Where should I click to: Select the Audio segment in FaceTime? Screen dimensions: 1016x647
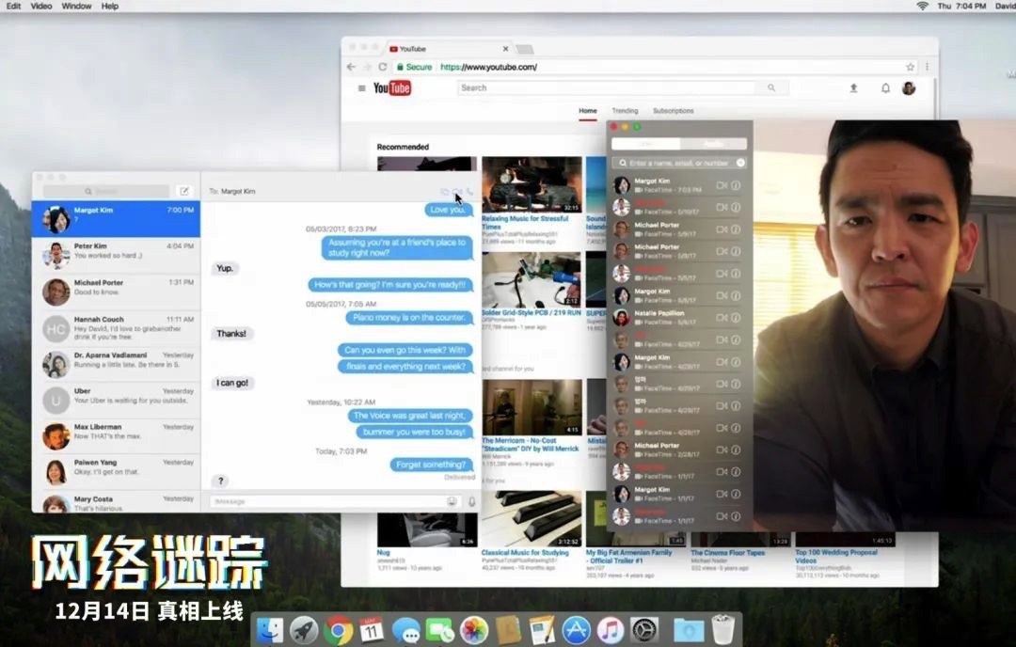713,144
